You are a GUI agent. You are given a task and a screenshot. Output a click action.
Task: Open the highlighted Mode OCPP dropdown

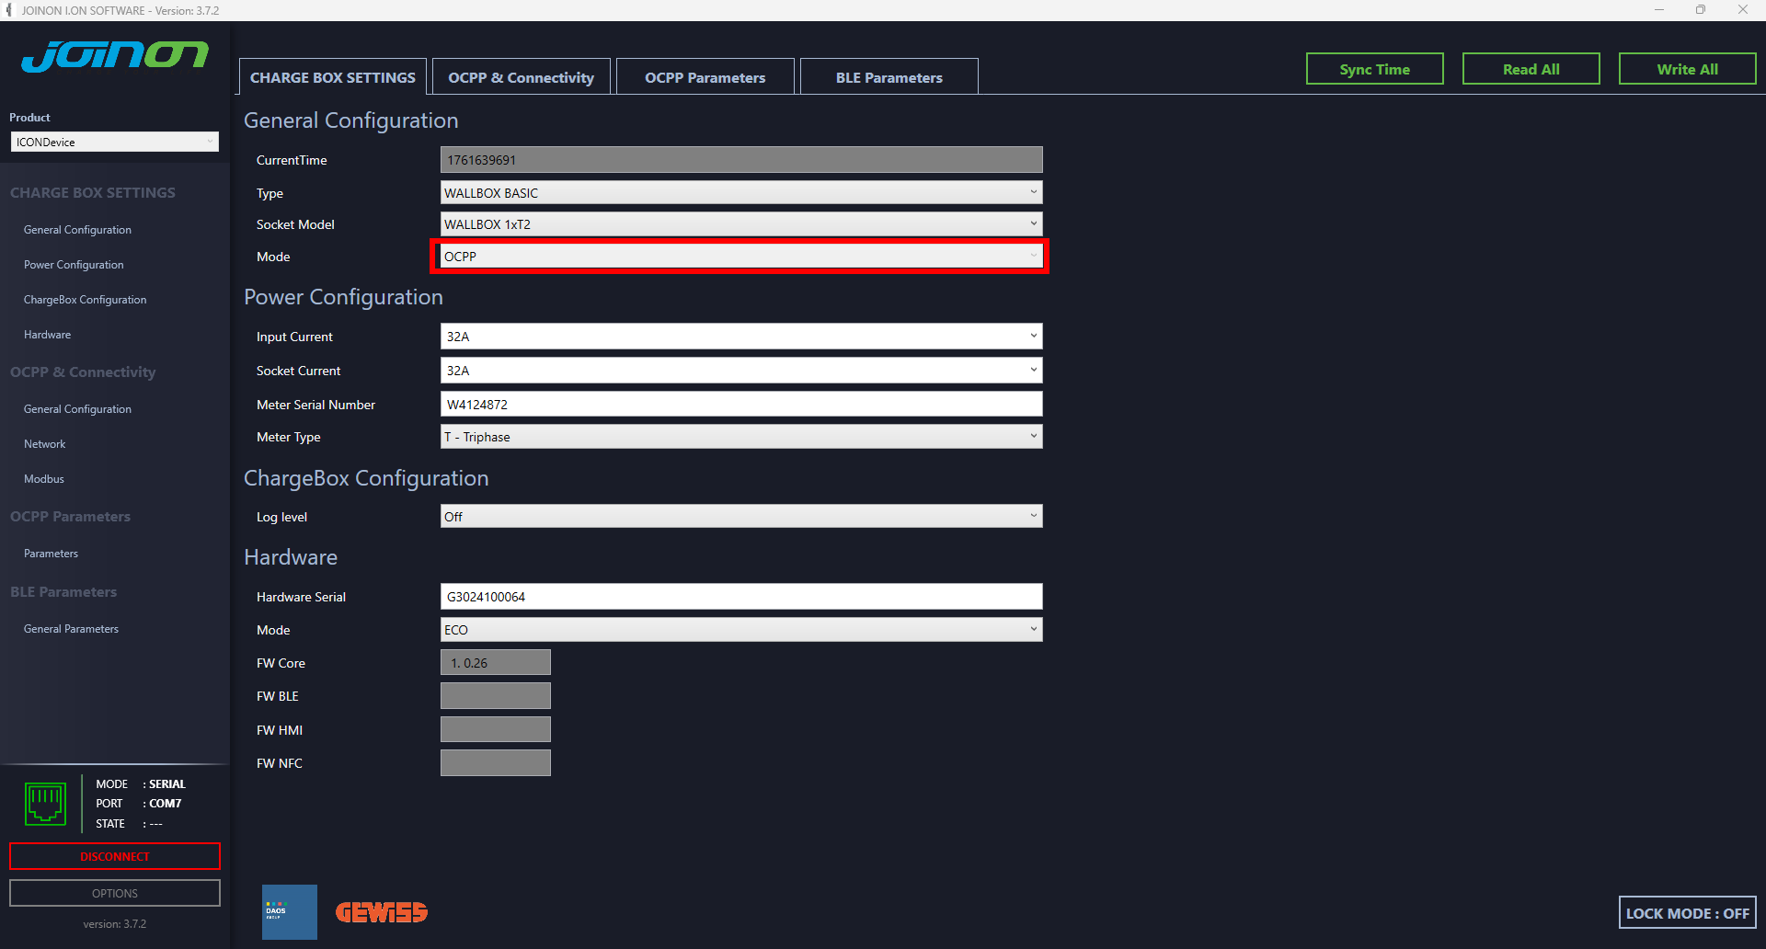(x=740, y=257)
